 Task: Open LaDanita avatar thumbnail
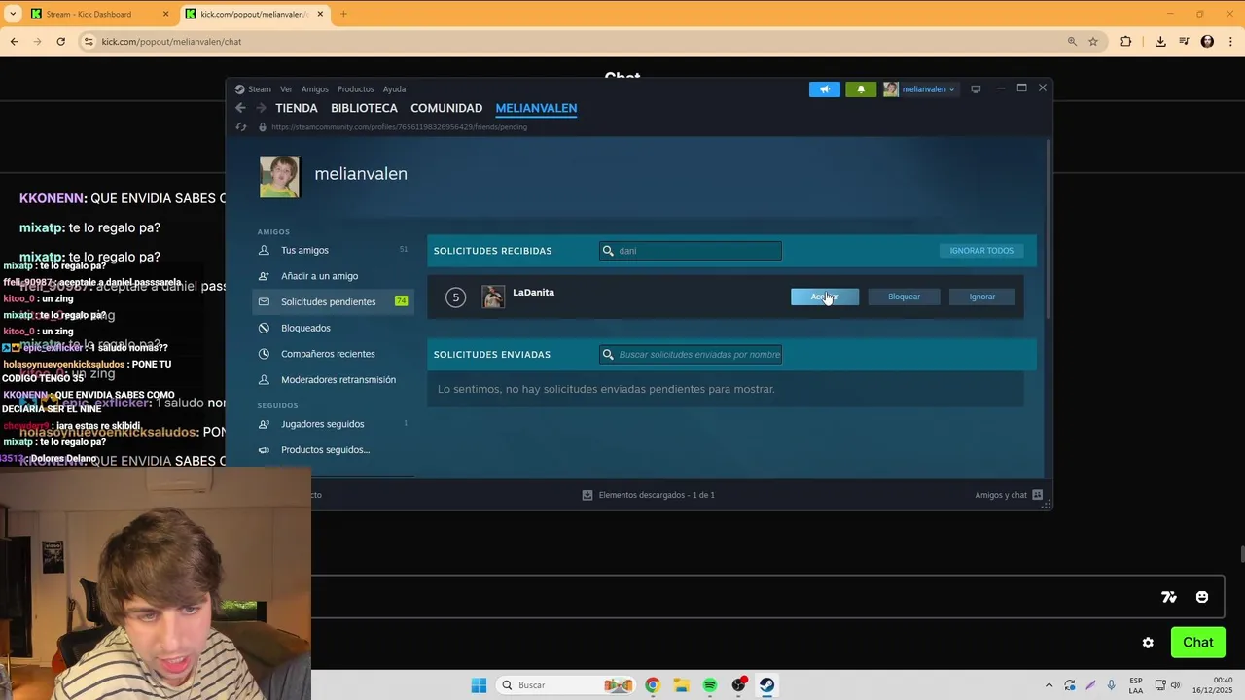pyautogui.click(x=493, y=297)
